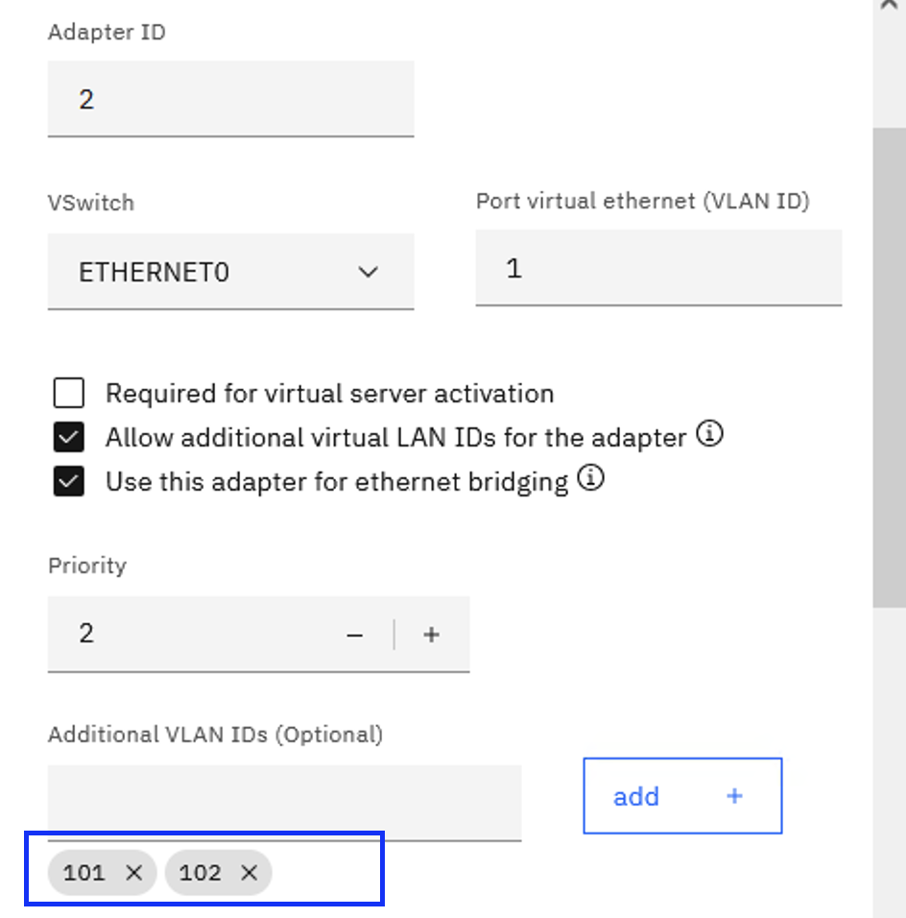Open the VSwitch dropdown showing ETHERNET0
Screen dimensions: 906x918
[x=230, y=272]
